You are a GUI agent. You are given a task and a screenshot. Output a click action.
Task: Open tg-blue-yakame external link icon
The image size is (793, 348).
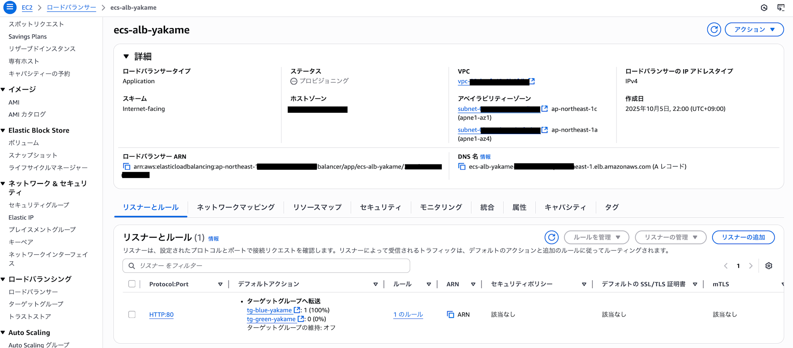tap(297, 310)
